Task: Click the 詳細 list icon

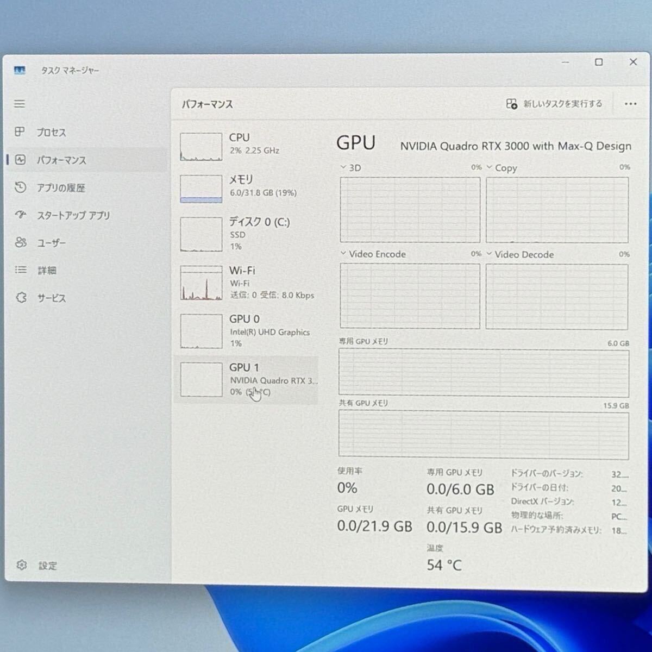Action: coord(21,269)
